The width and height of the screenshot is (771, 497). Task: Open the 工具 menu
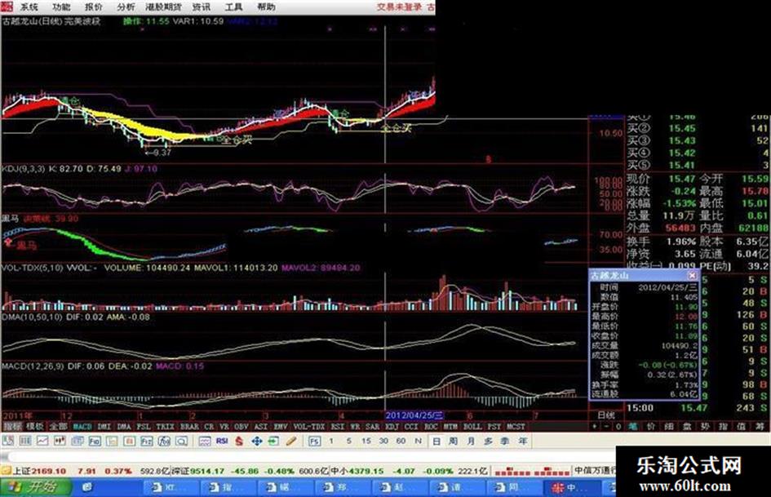pos(233,7)
